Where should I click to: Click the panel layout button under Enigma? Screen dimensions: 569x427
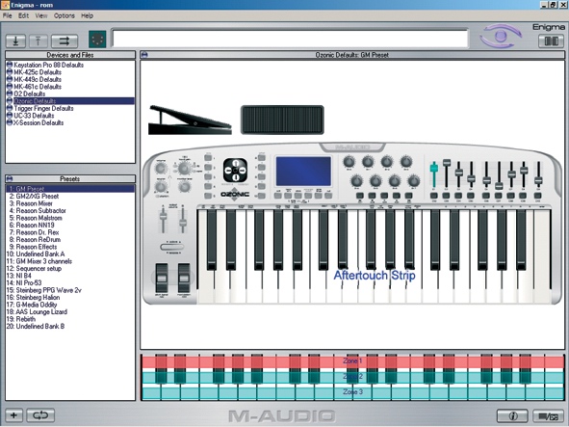pos(551,40)
